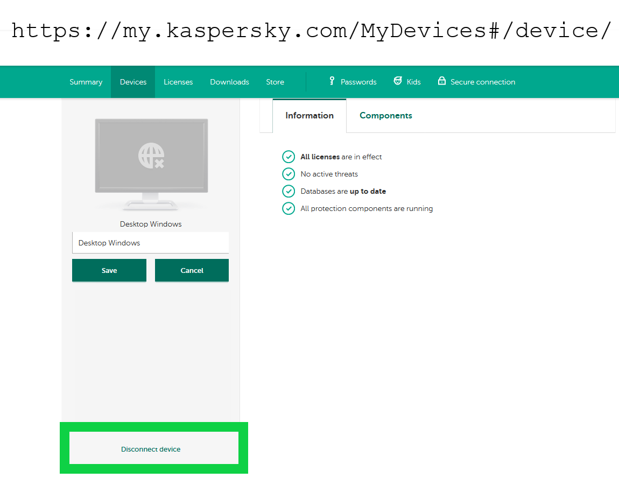Click the device monitor thumbnail image

151,164
